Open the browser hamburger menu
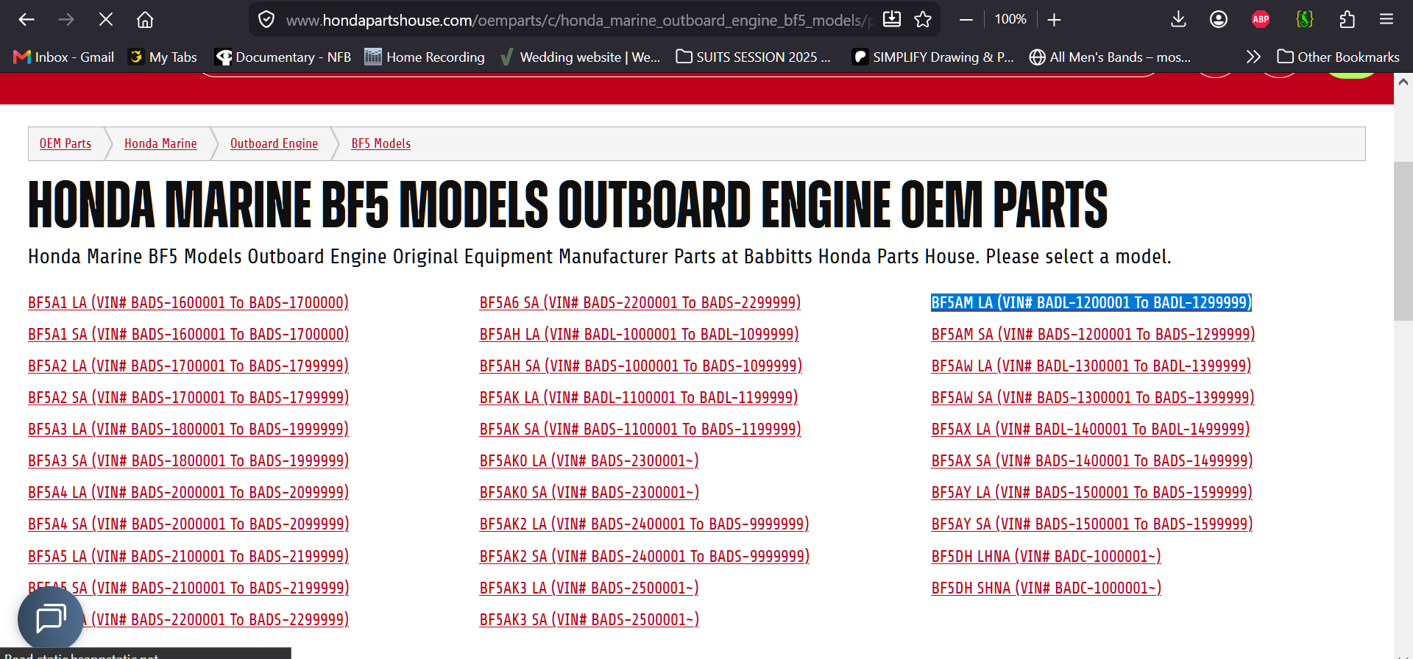The height and width of the screenshot is (659, 1413). [x=1387, y=20]
